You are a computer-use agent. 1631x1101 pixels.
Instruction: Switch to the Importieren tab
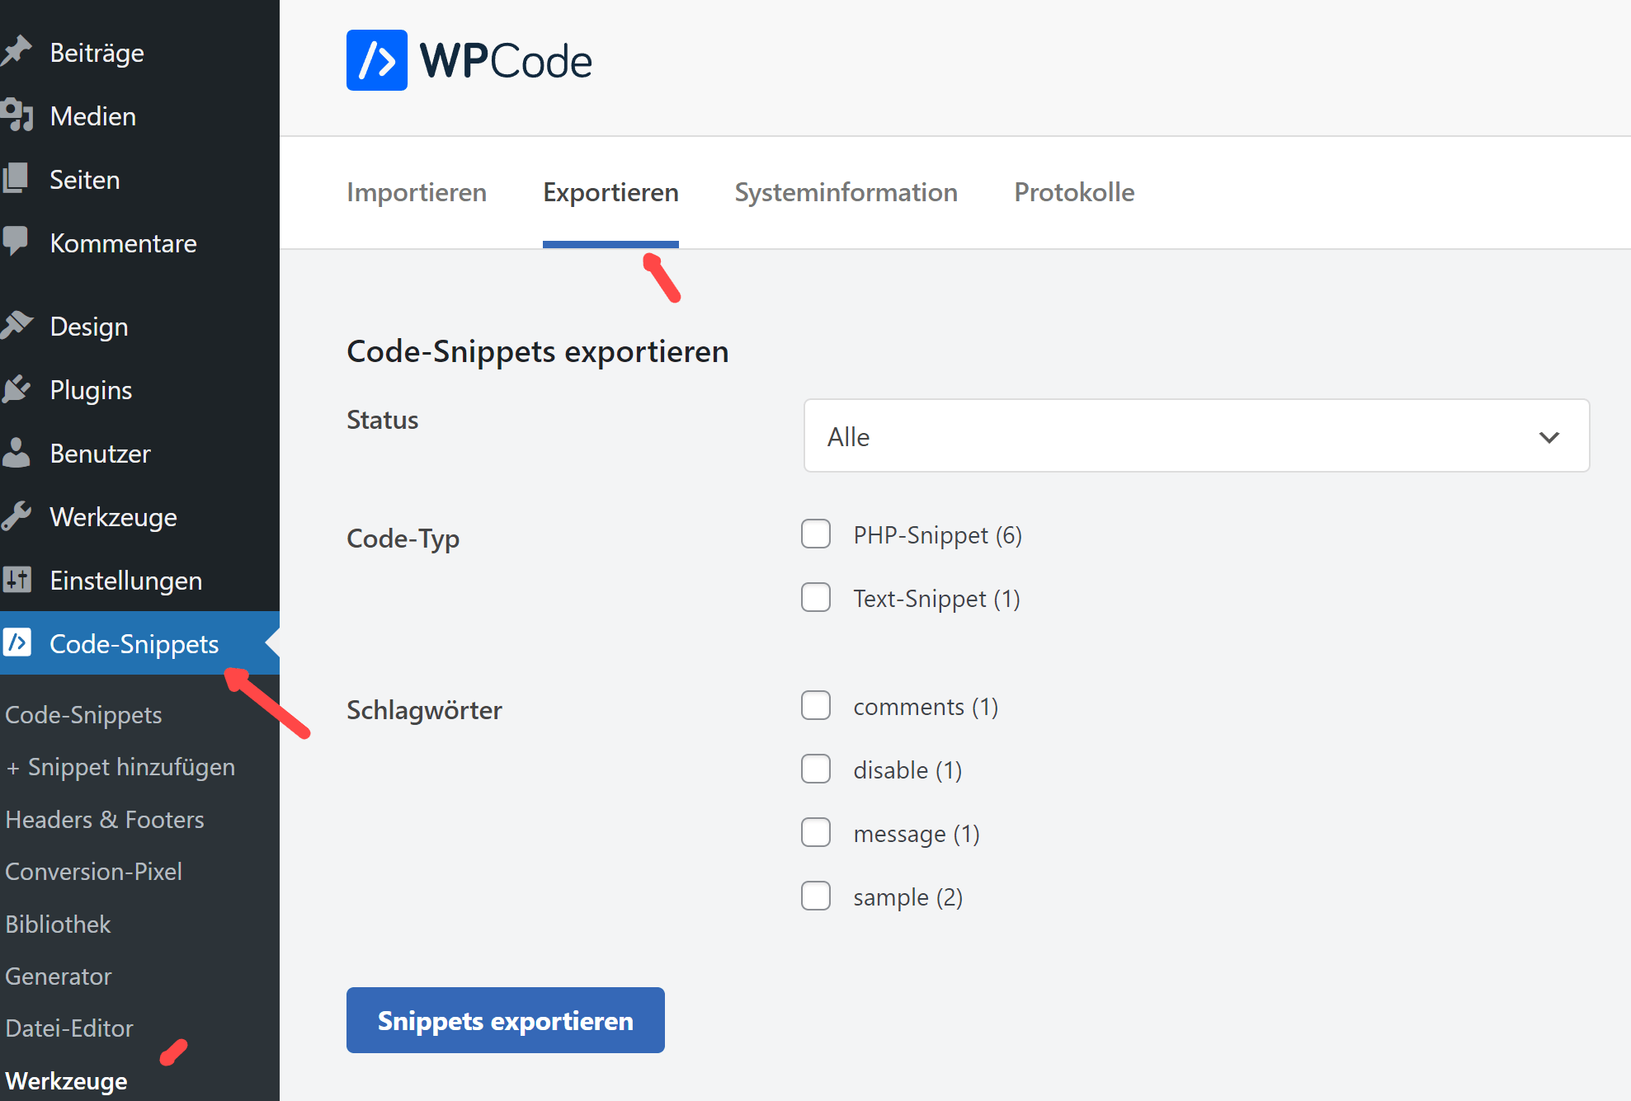[417, 192]
